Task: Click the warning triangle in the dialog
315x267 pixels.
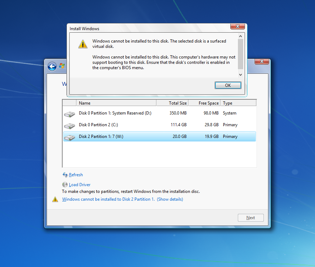Action: 83,44
